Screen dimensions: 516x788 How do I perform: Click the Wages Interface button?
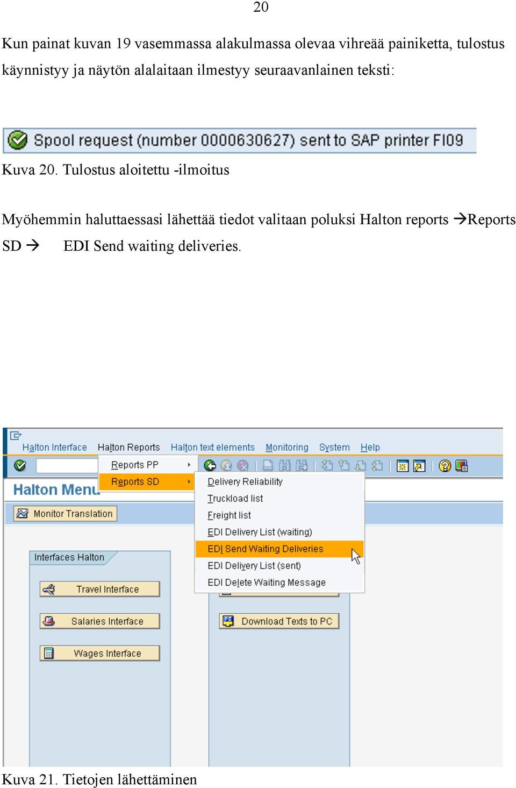(x=100, y=653)
